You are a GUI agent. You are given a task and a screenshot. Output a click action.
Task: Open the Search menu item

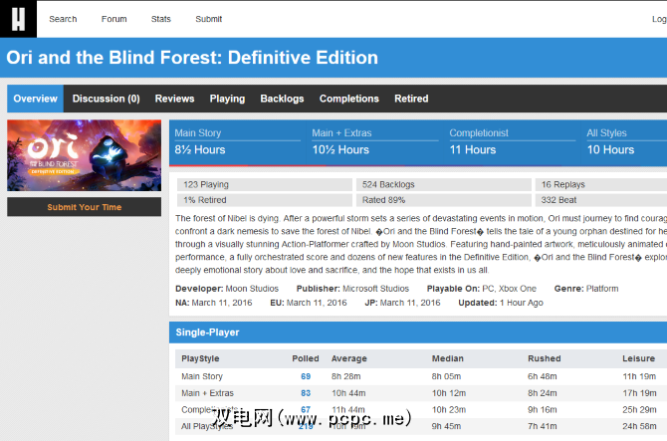pyautogui.click(x=63, y=19)
